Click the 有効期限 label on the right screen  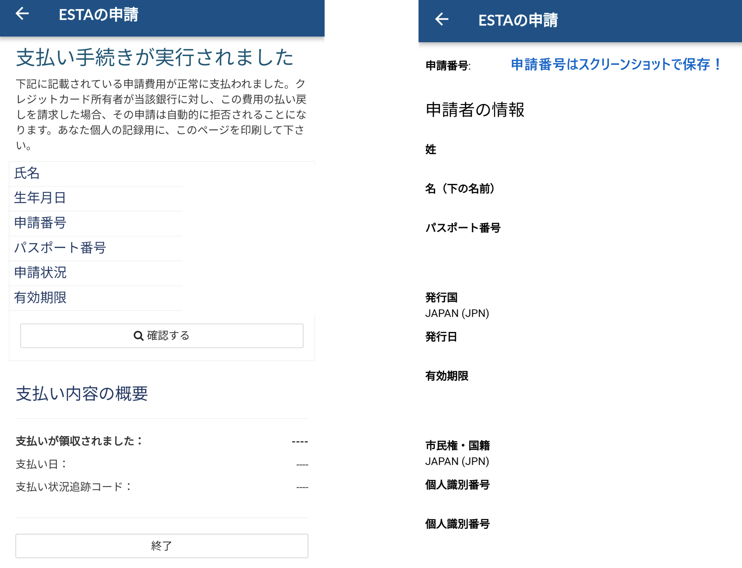[447, 376]
